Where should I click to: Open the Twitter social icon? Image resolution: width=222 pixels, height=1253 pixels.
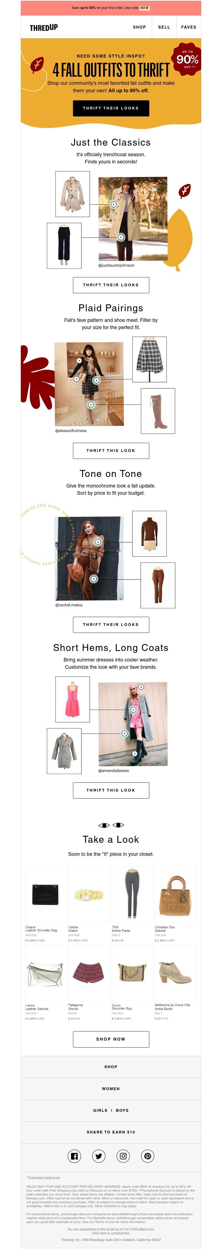coord(99,1156)
